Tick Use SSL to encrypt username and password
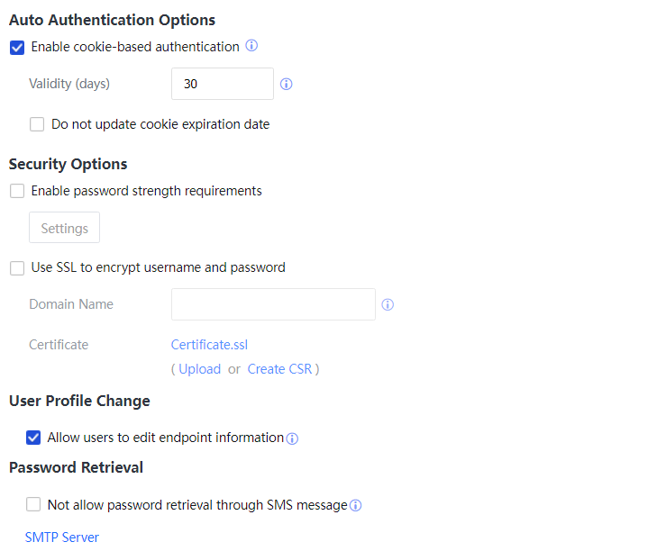The width and height of the screenshot is (648, 551). coord(17,267)
